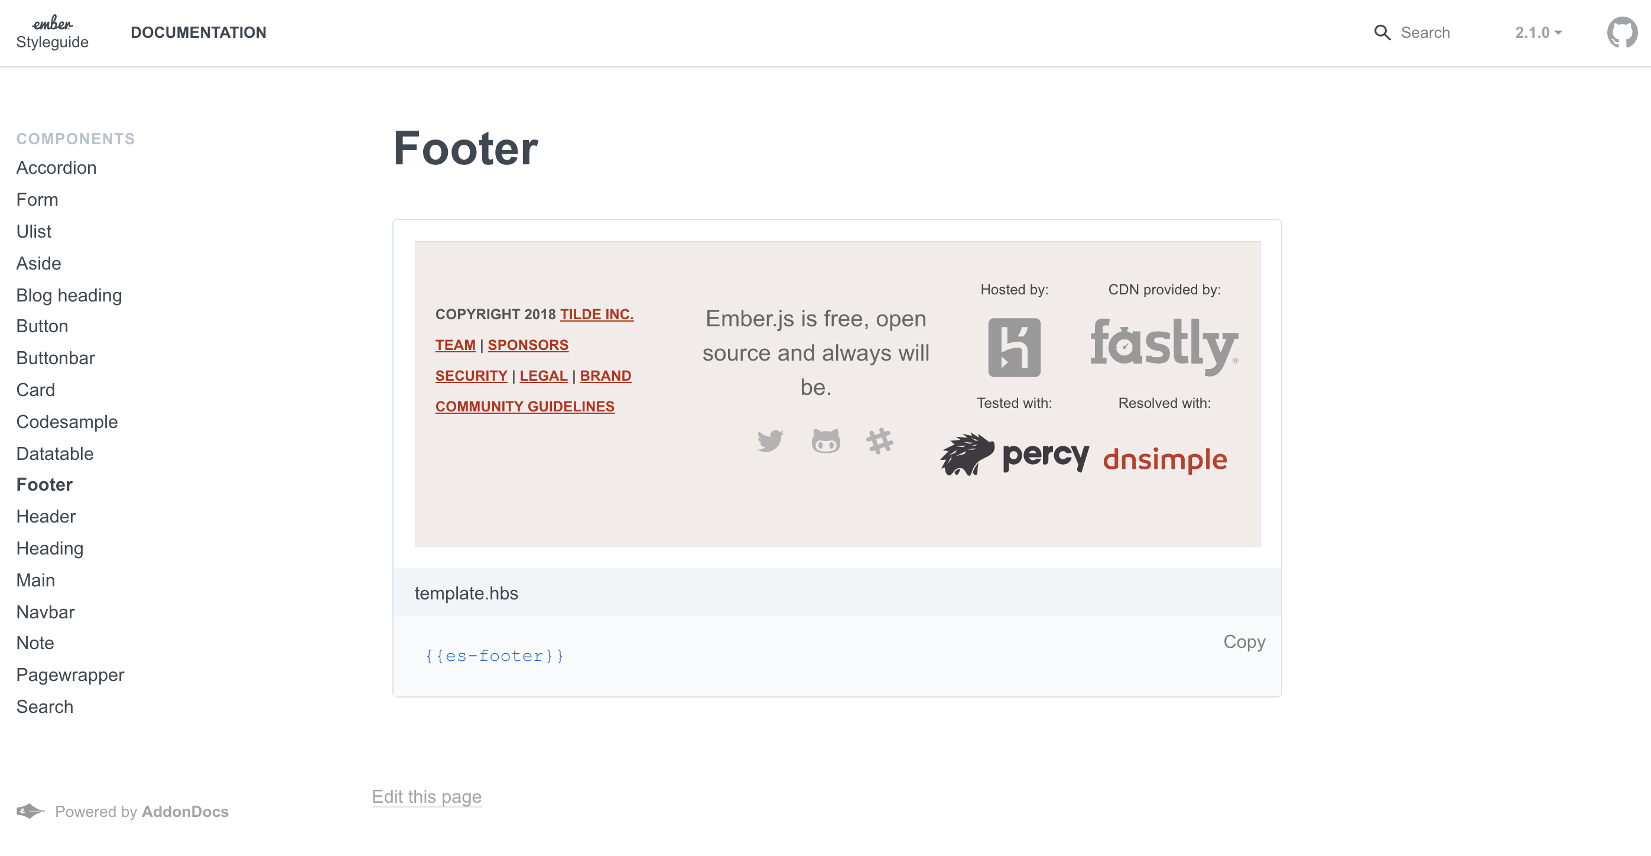Open the GitHub repository icon in header

click(x=1621, y=32)
